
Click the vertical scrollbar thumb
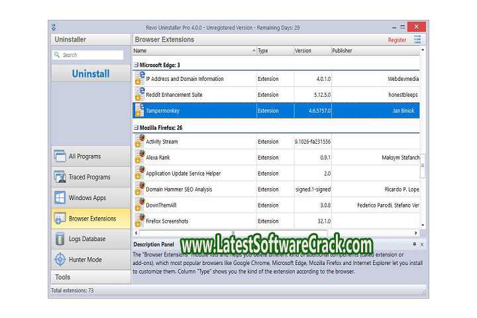(x=423, y=166)
